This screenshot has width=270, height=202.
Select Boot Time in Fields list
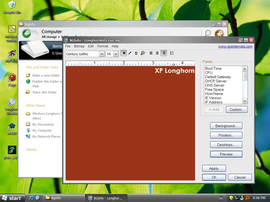coord(213,68)
